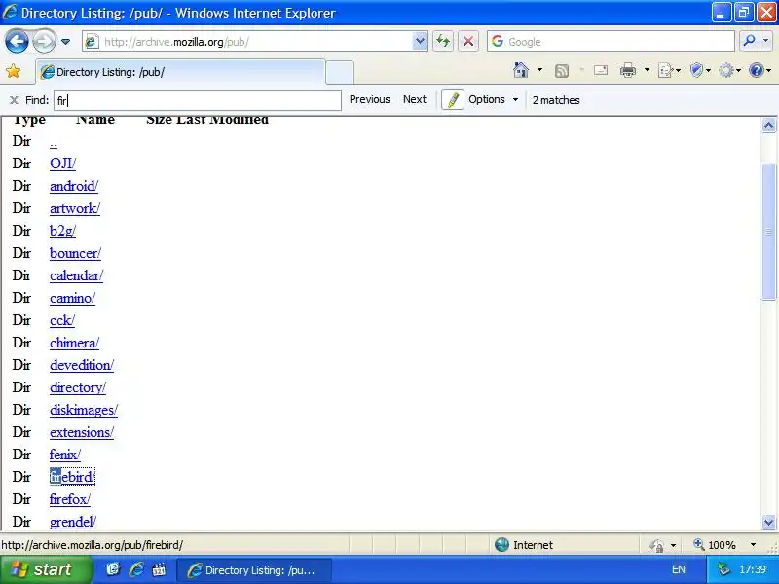Open the chimera/ directory link
This screenshot has width=779, height=584.
click(75, 343)
